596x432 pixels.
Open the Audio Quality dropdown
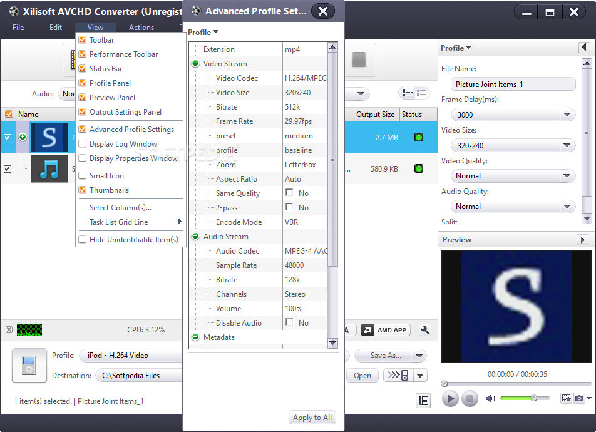pos(567,207)
